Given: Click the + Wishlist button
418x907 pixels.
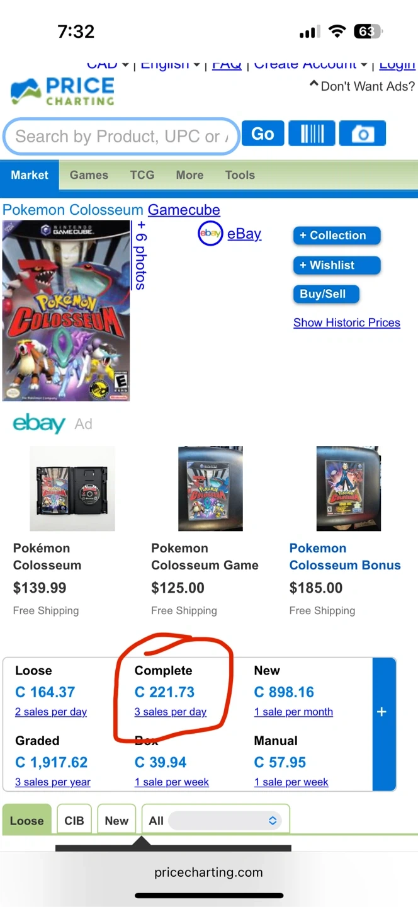Looking at the screenshot, I should tap(337, 265).
